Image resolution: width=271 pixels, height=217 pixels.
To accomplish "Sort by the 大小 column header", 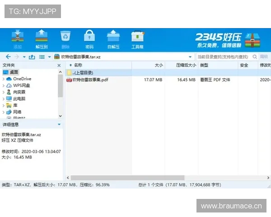I will 149,65.
